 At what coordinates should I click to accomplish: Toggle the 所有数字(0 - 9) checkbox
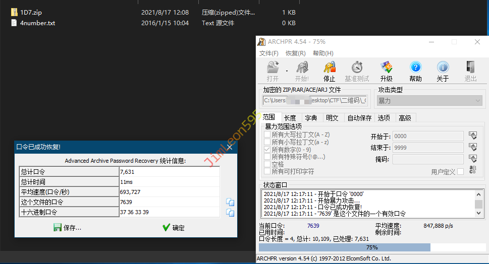tap(267, 150)
